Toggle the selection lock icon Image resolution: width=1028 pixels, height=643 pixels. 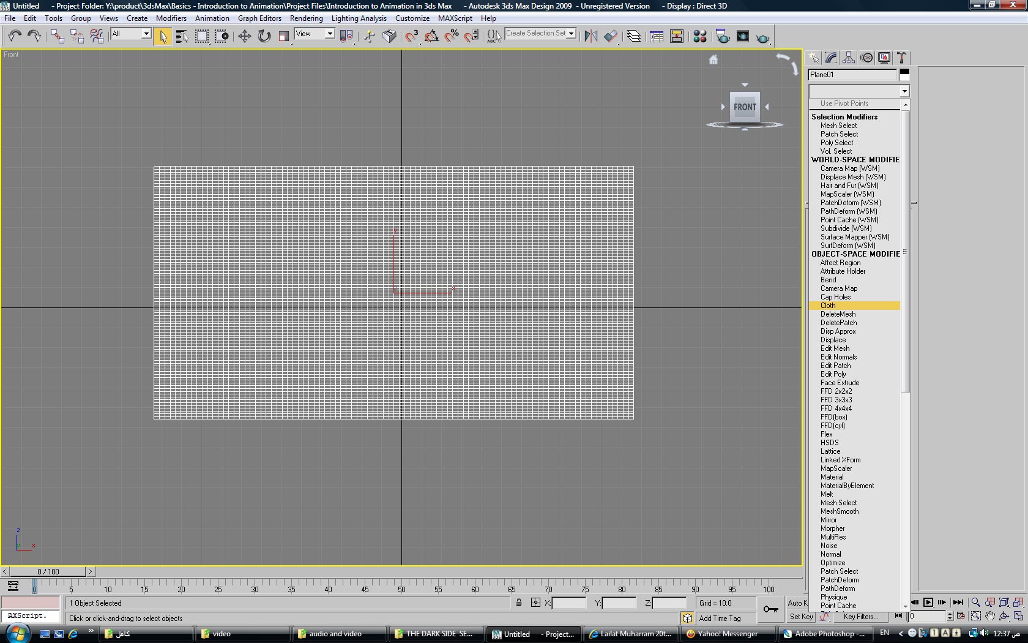(x=519, y=603)
